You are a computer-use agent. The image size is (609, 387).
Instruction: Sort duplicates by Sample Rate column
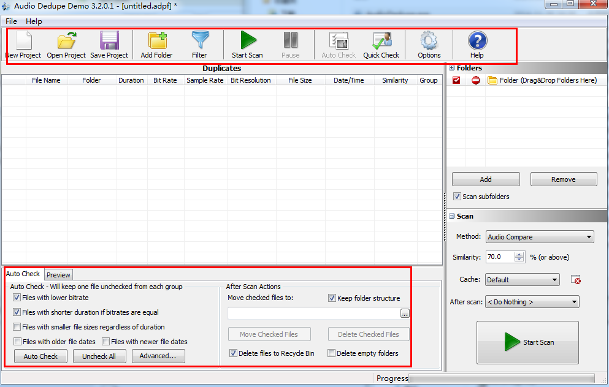coord(205,80)
